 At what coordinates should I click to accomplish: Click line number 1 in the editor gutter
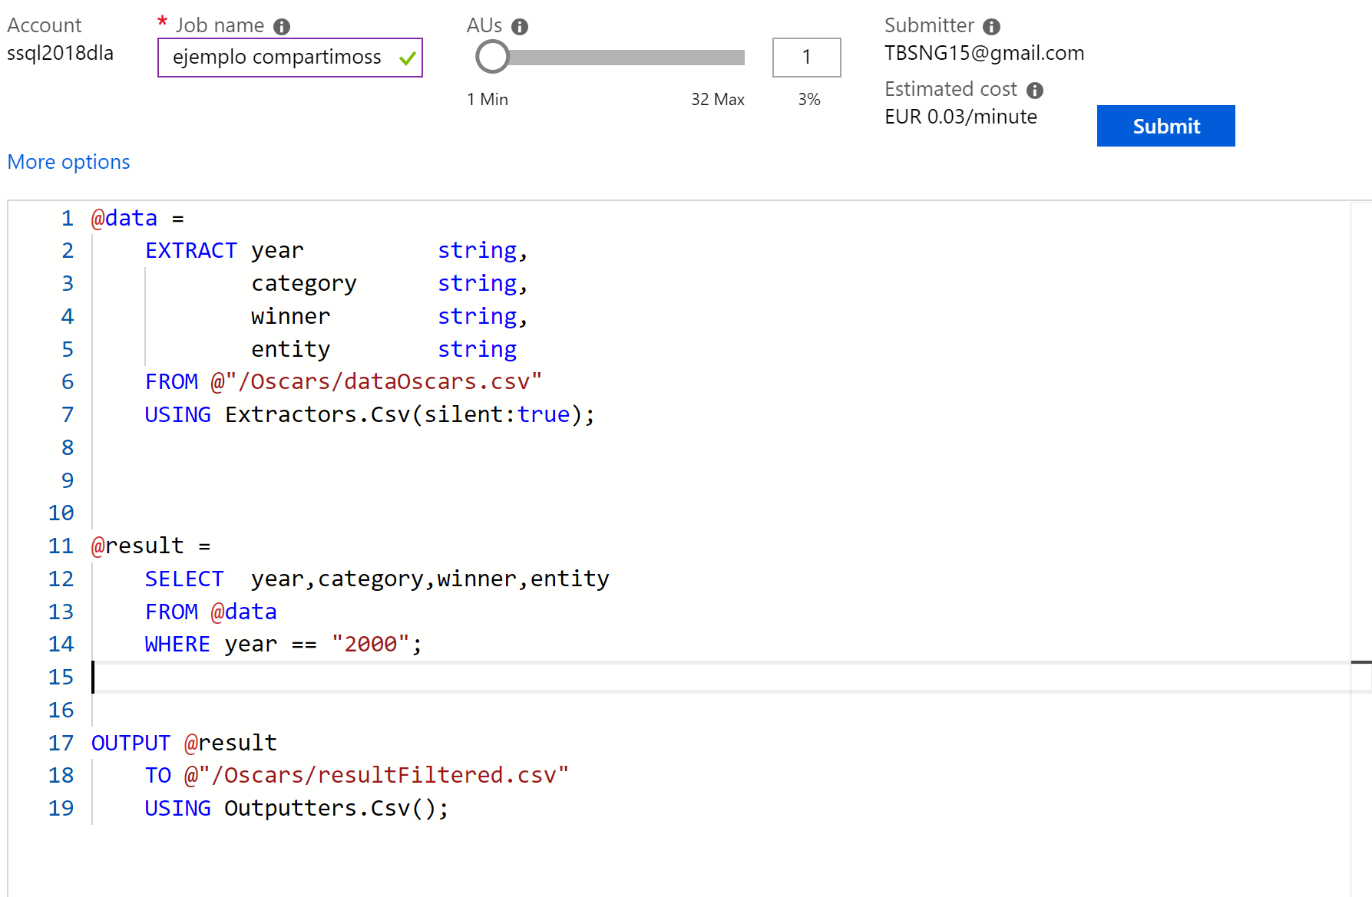point(68,219)
